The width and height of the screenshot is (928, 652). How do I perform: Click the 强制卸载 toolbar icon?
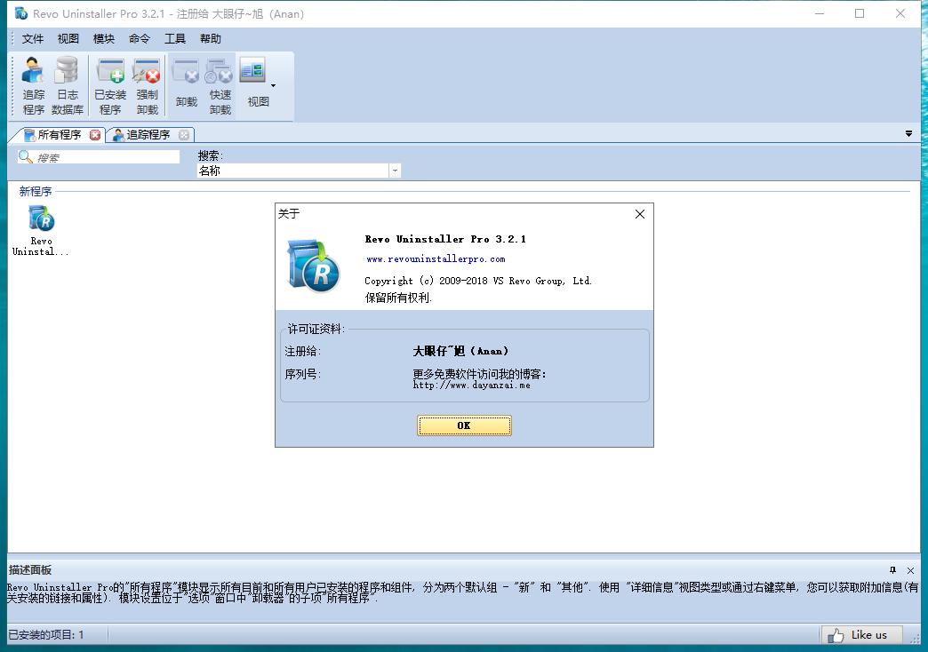147,86
